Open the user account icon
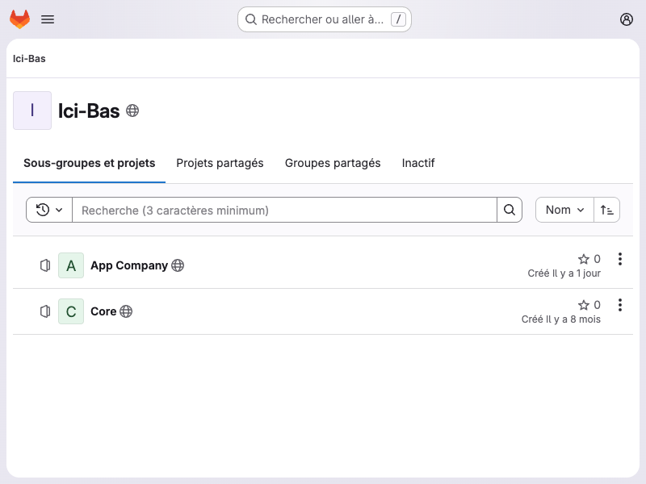This screenshot has height=484, width=646. pos(627,19)
